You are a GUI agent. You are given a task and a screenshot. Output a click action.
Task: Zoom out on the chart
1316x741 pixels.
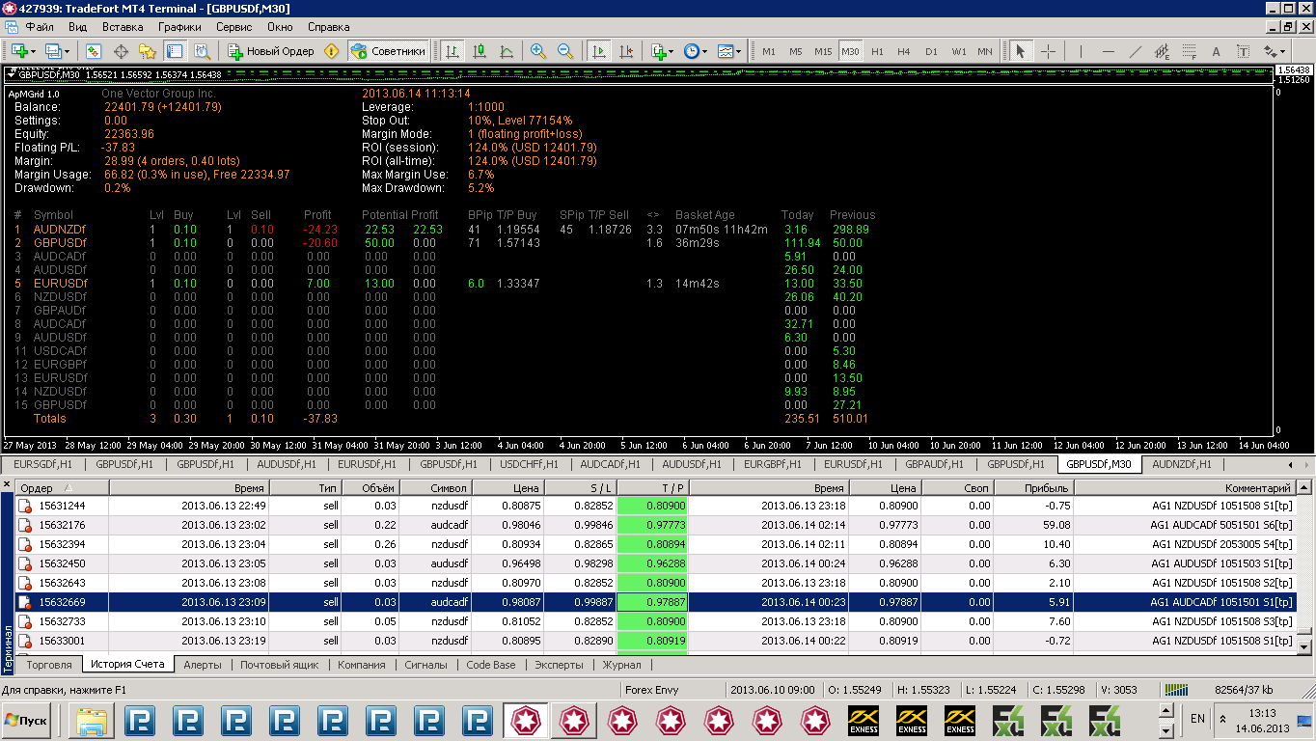[x=565, y=51]
